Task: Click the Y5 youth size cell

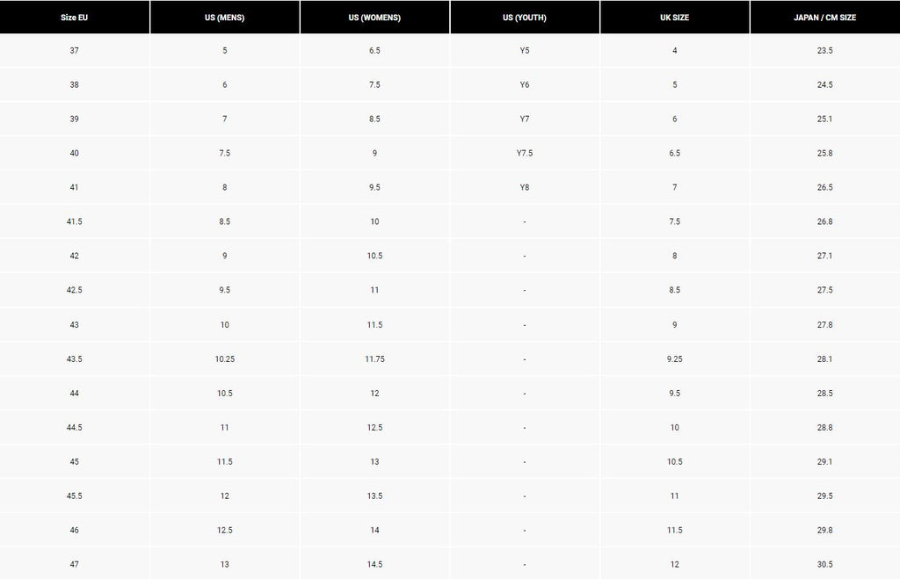Action: point(525,51)
